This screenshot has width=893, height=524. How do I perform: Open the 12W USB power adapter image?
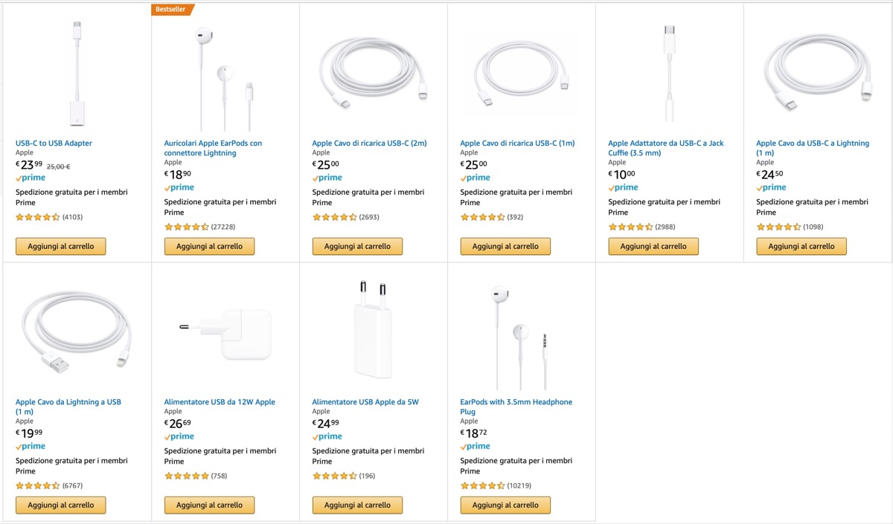[225, 332]
